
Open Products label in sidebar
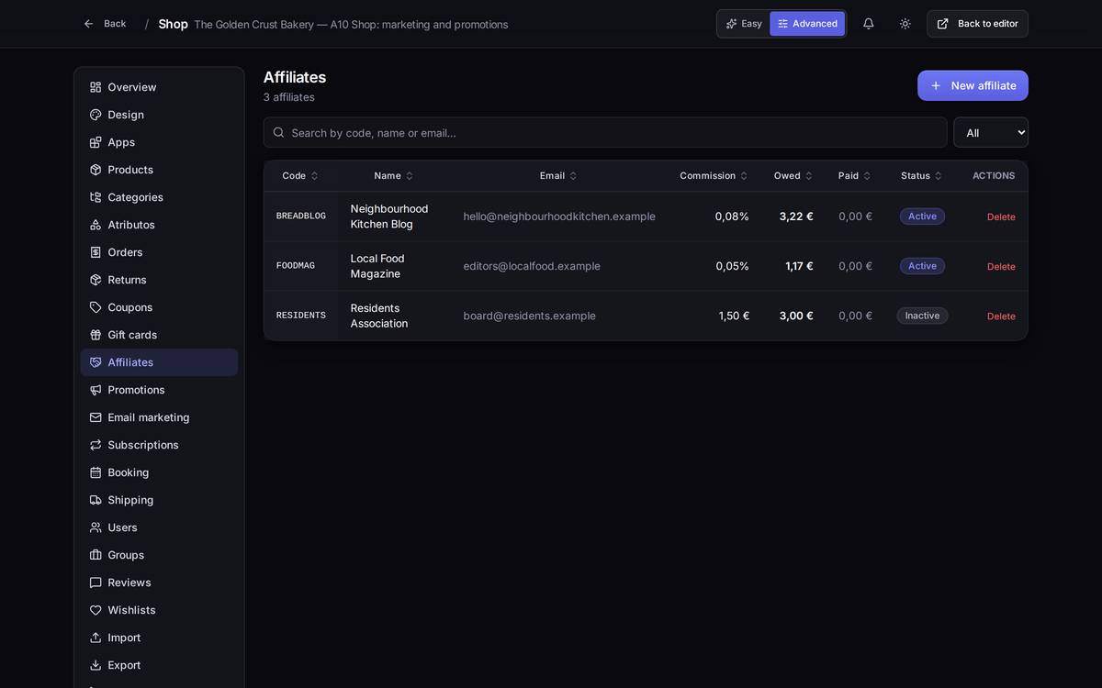point(130,170)
